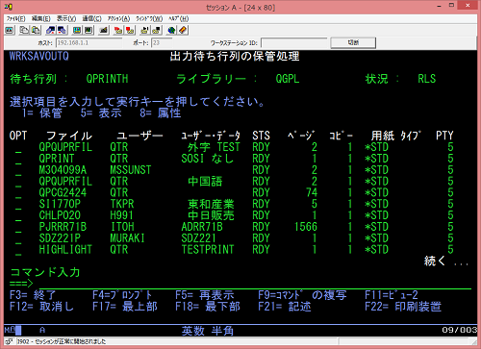Open the keyboard remap toolbar icon
This screenshot has width=481, height=349.
(103, 30)
